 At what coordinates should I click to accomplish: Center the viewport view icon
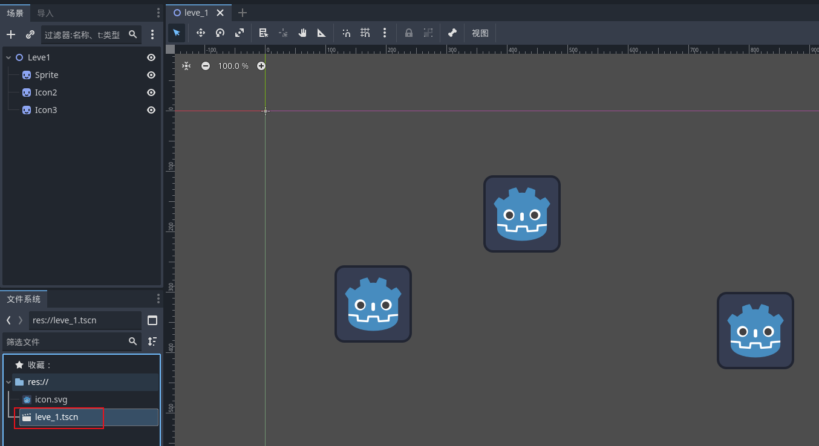[186, 66]
